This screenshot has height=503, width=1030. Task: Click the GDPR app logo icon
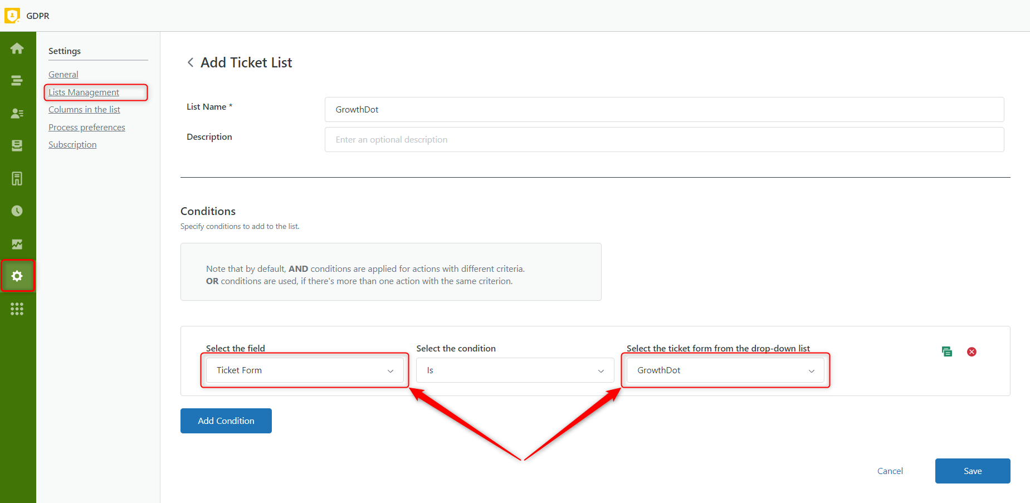click(x=12, y=16)
